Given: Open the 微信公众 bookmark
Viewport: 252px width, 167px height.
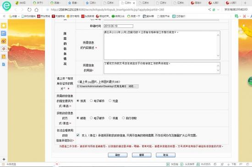Looking at the screenshot, I should [x=118, y=16].
